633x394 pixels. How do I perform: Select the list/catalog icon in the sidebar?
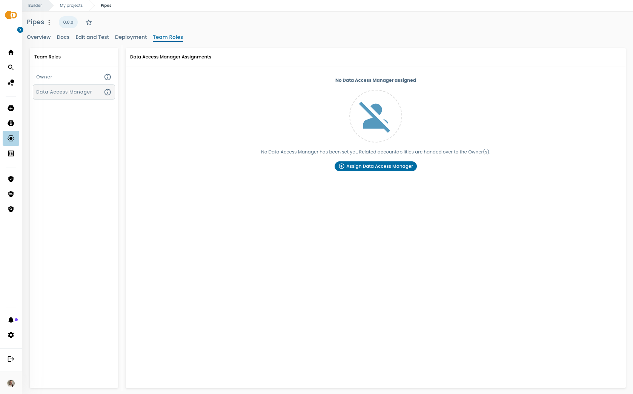point(11,153)
